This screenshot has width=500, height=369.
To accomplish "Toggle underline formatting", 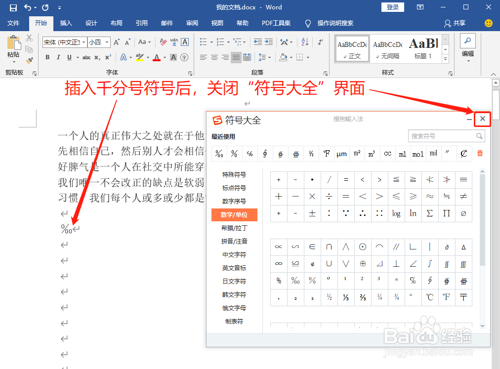I will click(x=69, y=57).
